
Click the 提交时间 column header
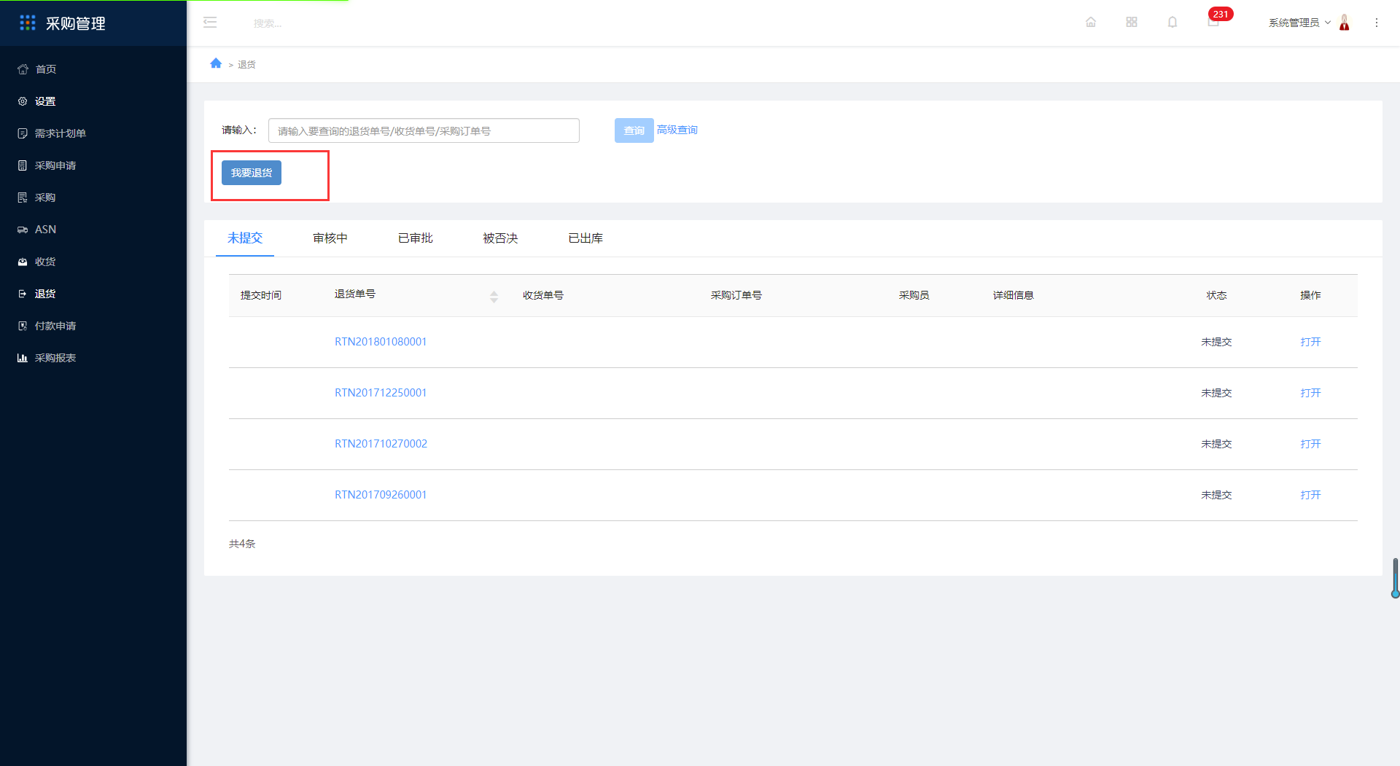[x=261, y=295]
